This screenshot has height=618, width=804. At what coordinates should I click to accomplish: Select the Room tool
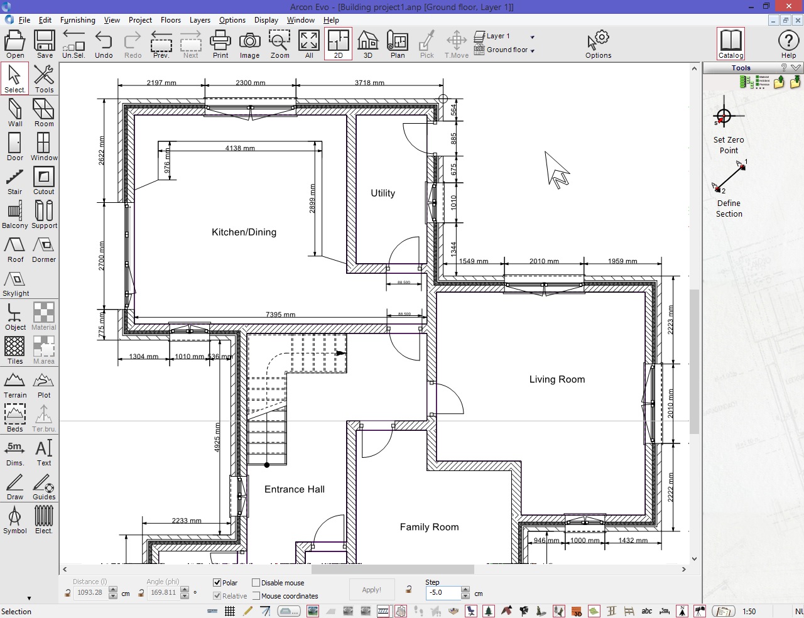tap(43, 112)
